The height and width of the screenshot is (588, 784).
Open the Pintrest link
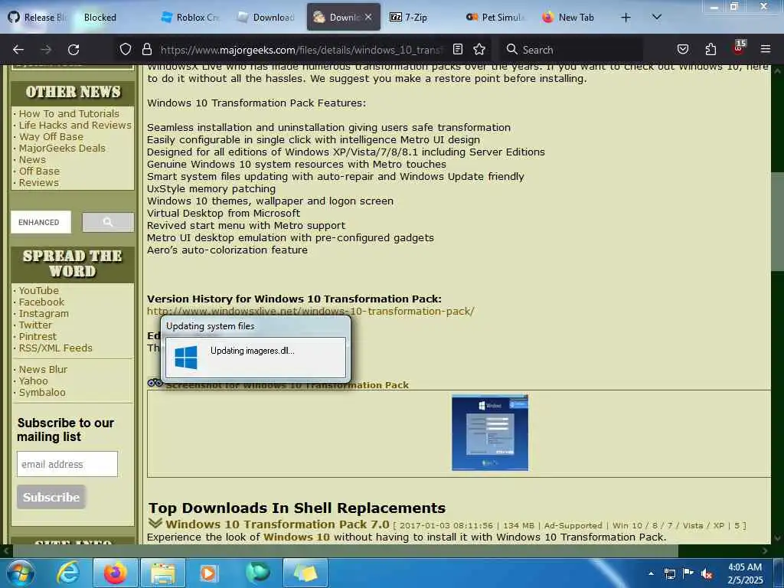click(38, 337)
